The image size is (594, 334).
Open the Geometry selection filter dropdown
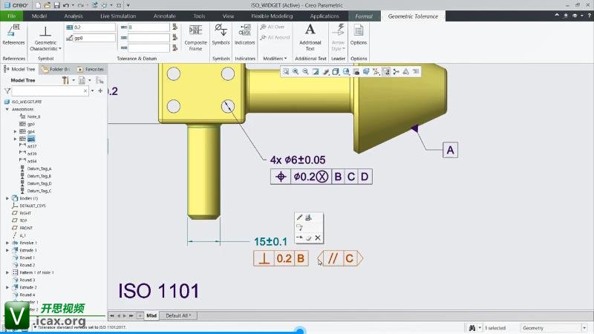(x=552, y=327)
